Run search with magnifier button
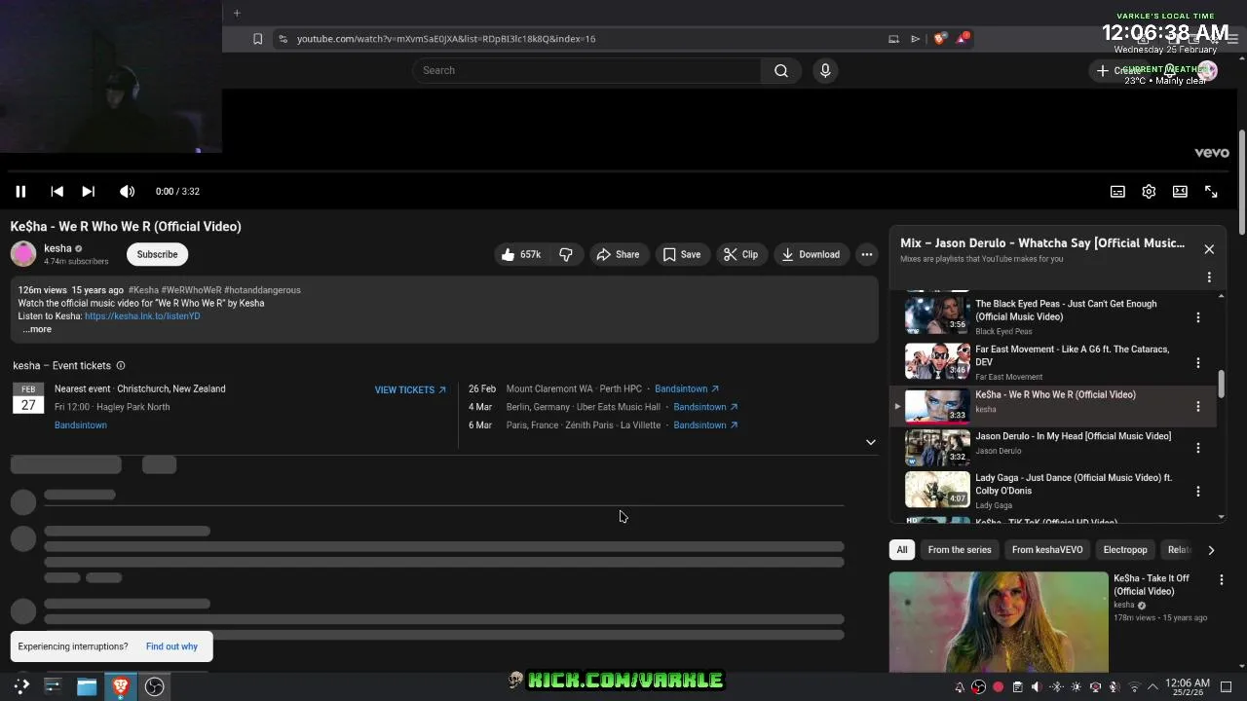This screenshot has height=701, width=1247. point(781,70)
